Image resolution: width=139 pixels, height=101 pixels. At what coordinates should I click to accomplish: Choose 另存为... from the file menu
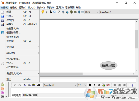click(x=20, y=24)
